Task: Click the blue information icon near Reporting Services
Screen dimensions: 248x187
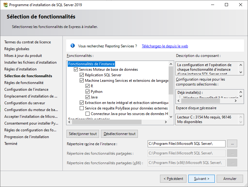Action: coord(72,46)
